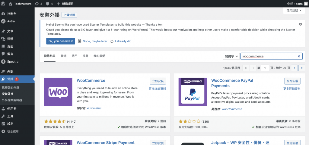The image size is (309, 145).
Task: Open the WooCommerce PayPal Payments title
Action: (x=232, y=83)
